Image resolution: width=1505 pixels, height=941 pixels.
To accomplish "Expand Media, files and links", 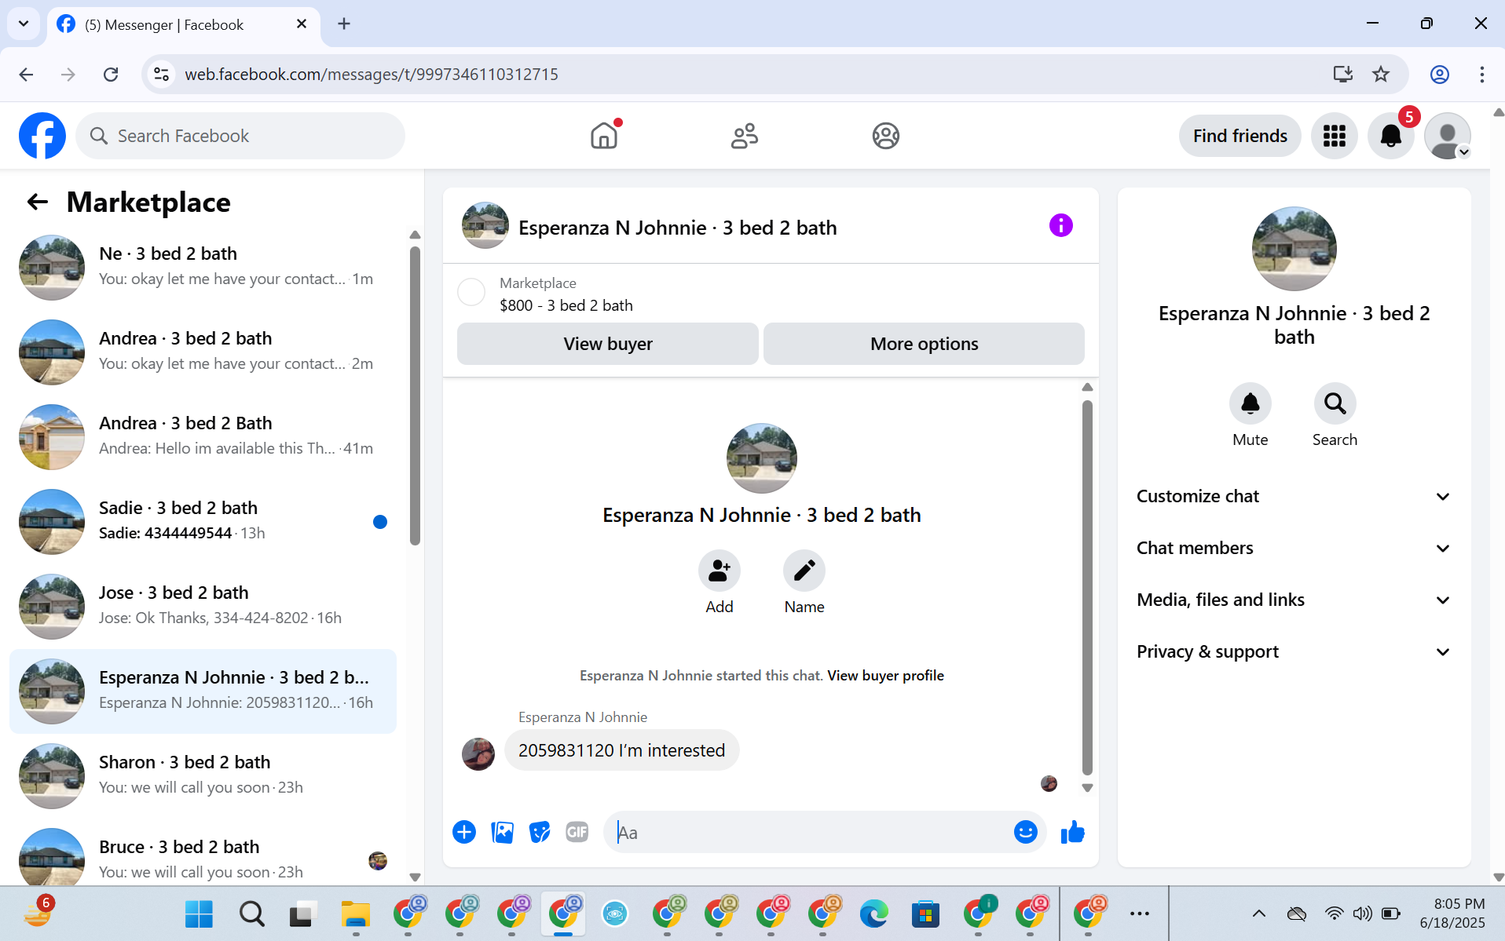I will (1294, 600).
